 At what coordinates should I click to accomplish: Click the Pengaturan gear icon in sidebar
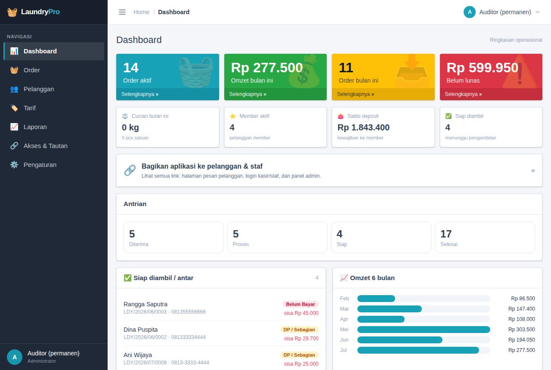pyautogui.click(x=14, y=165)
